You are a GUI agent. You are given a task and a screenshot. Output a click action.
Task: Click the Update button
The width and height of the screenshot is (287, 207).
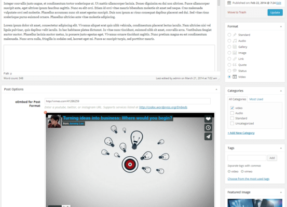coord(275,12)
